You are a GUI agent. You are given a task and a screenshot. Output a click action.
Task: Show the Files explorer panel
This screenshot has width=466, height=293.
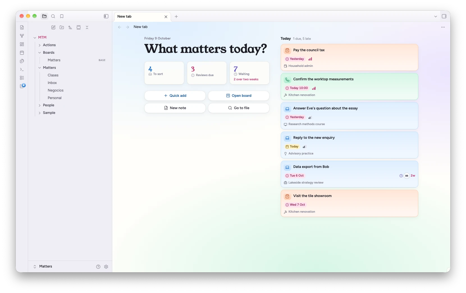44,16
